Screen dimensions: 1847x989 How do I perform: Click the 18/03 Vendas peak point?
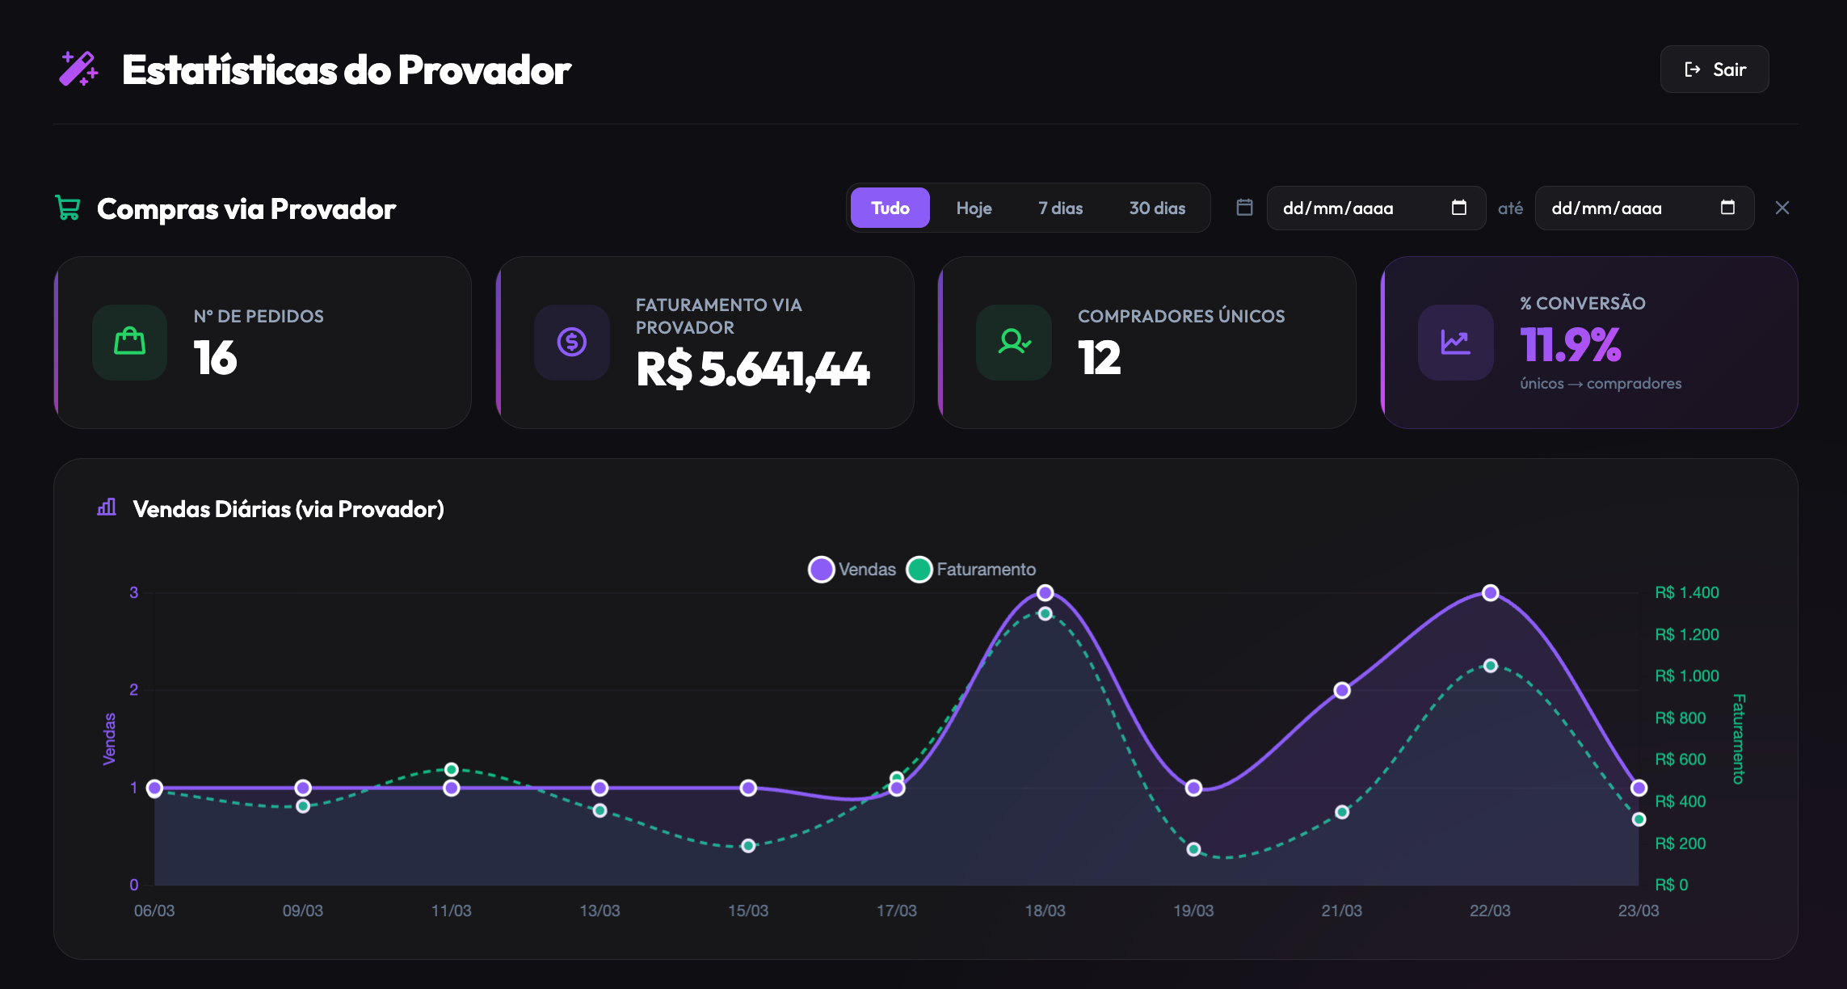[1045, 592]
